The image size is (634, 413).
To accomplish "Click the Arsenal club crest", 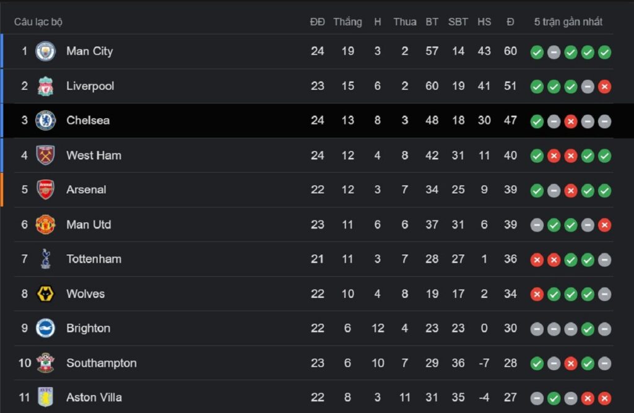I will tap(45, 189).
